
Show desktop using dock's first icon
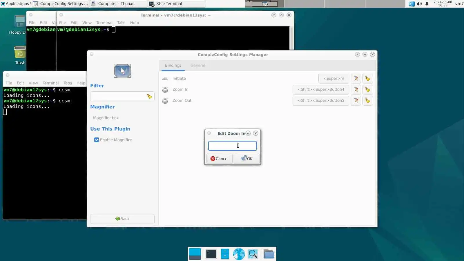coord(195,254)
